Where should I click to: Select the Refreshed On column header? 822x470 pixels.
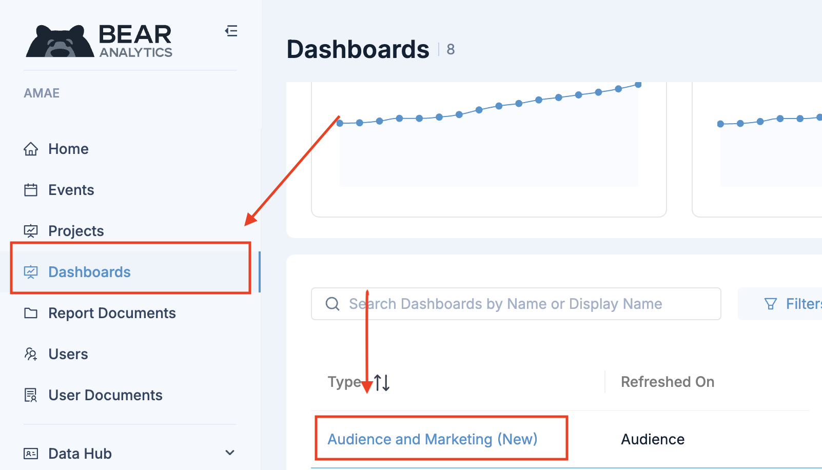click(x=667, y=382)
